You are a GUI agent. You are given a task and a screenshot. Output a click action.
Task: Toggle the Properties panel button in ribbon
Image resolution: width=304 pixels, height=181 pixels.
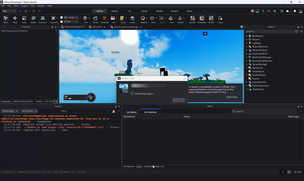[202, 20]
